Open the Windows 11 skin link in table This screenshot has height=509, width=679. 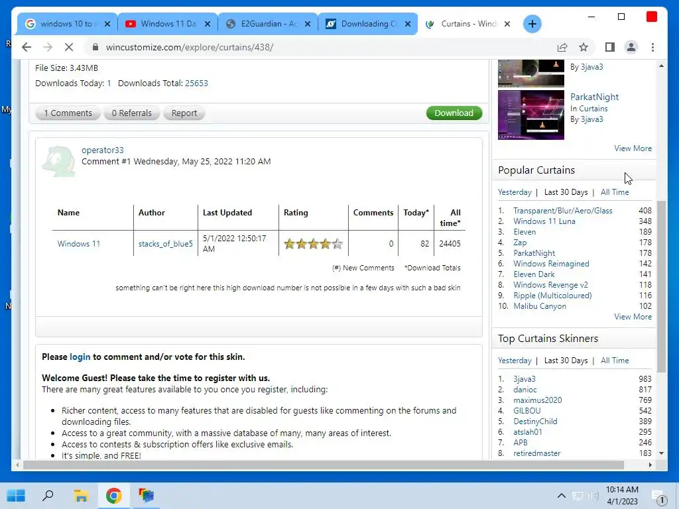coord(79,244)
